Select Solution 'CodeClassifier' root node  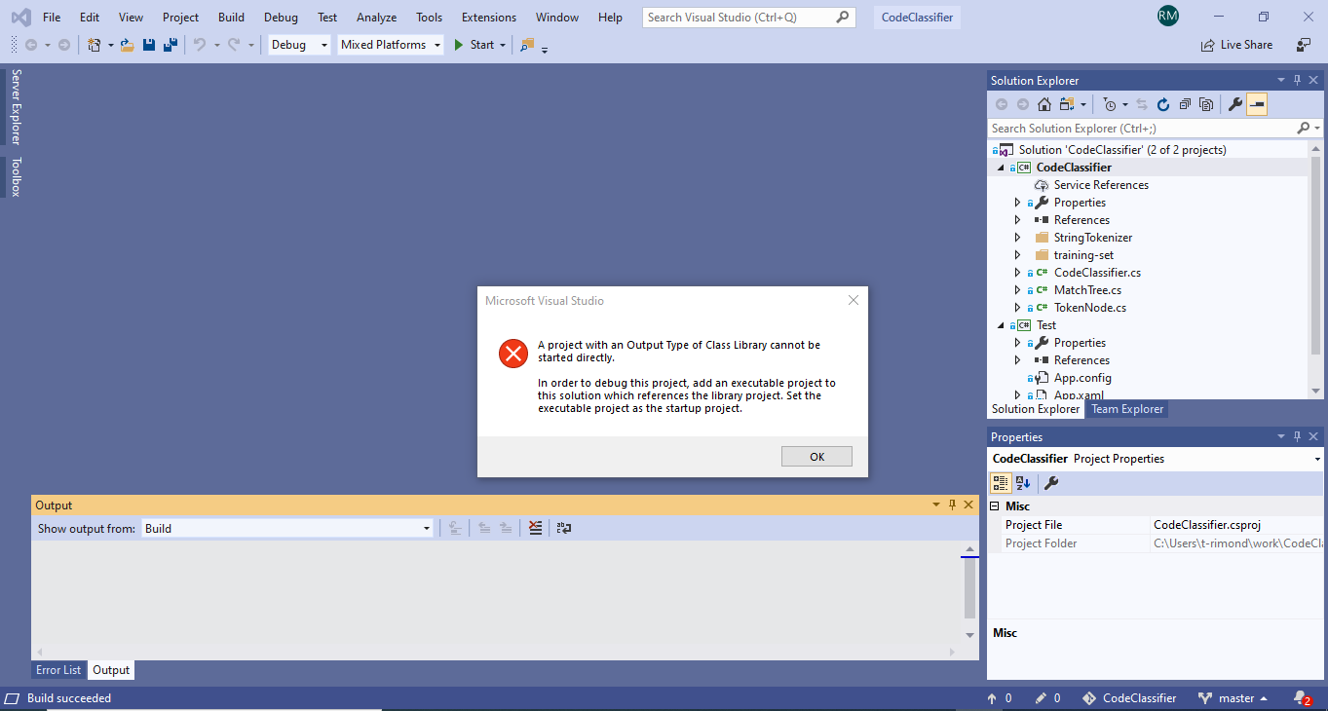(x=1122, y=150)
